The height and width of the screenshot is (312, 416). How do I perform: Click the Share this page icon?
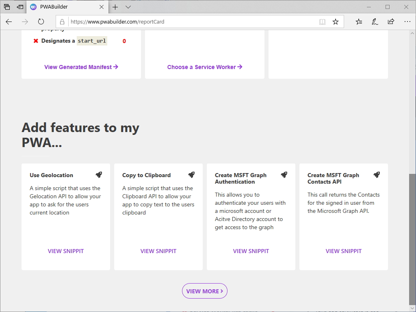391,22
